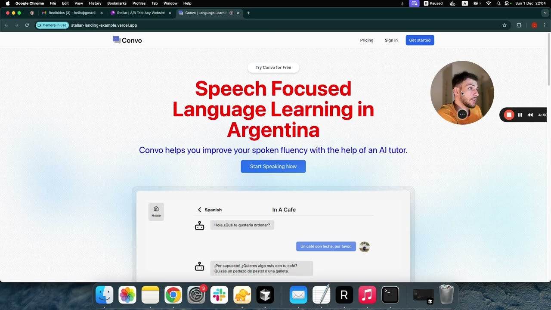
Task: Open the tab search dropdown arrow
Action: point(545,13)
